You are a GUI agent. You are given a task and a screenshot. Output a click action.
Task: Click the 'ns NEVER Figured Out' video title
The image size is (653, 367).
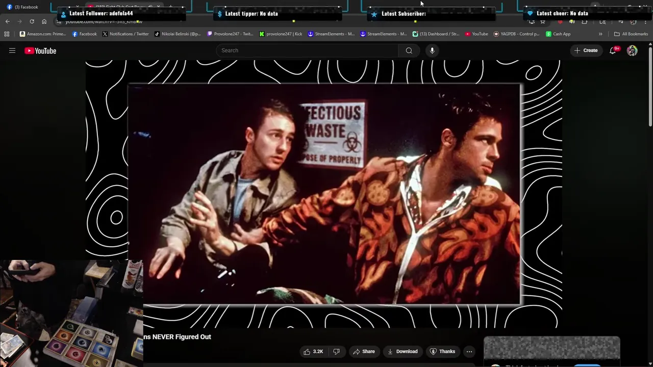177,337
